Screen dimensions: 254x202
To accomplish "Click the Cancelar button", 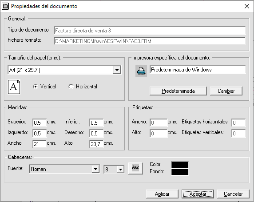I will (x=233, y=194).
